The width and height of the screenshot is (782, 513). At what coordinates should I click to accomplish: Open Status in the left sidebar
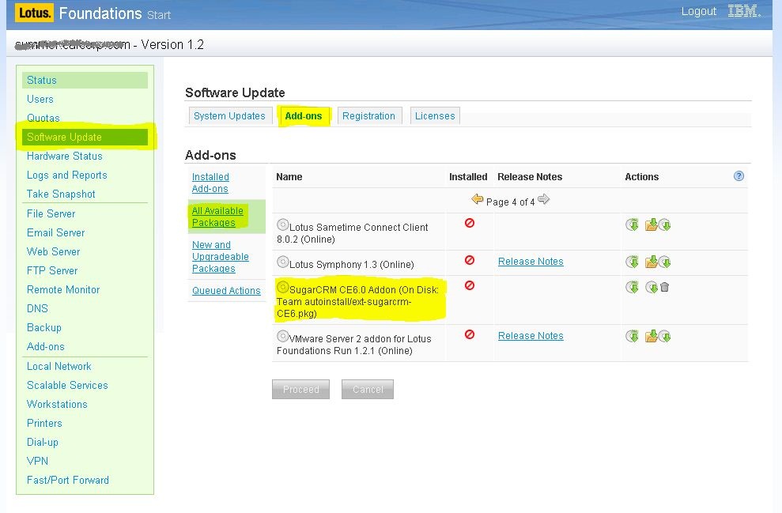click(85, 80)
